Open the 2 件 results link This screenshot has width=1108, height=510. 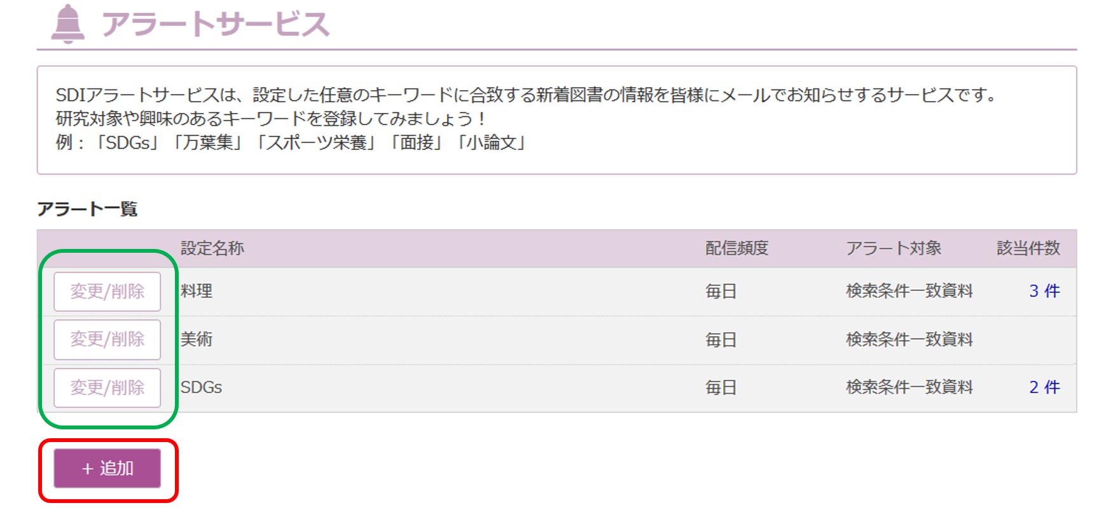(1044, 387)
